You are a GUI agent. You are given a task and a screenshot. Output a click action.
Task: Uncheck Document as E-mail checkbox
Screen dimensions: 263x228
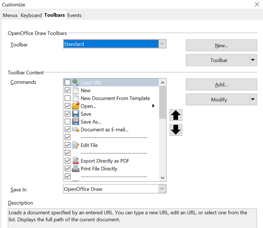[68, 129]
